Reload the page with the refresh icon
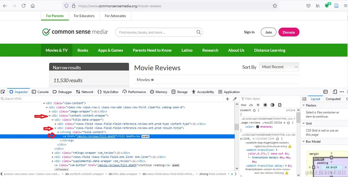 (24, 6)
